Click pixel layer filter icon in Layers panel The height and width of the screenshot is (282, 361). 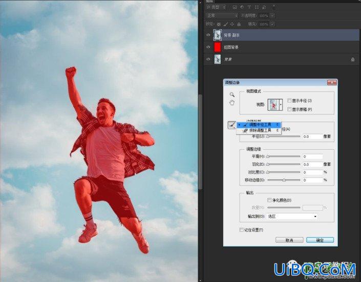pyautogui.click(x=235, y=7)
